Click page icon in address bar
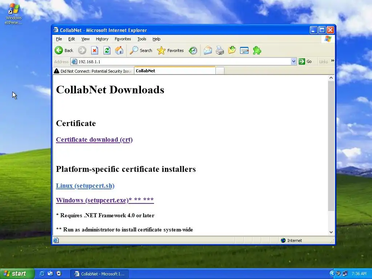The height and width of the screenshot is (279, 372). (74, 61)
